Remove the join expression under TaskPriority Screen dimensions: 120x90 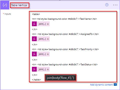[x=48, y=54]
